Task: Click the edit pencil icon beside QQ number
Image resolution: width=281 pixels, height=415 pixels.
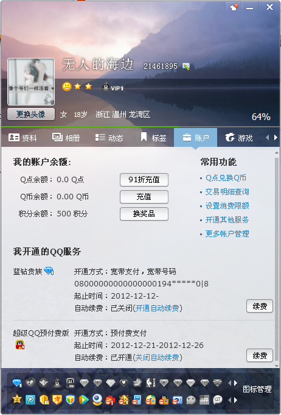Action: point(186,66)
